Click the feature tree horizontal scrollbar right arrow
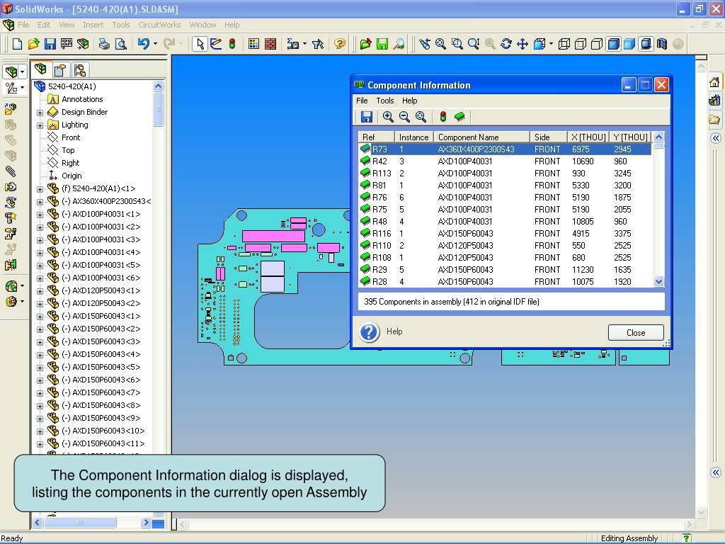725x544 pixels. (146, 523)
